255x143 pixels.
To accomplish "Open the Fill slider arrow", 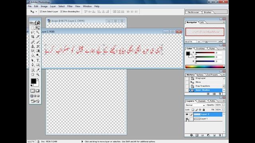I will pos(223,110).
